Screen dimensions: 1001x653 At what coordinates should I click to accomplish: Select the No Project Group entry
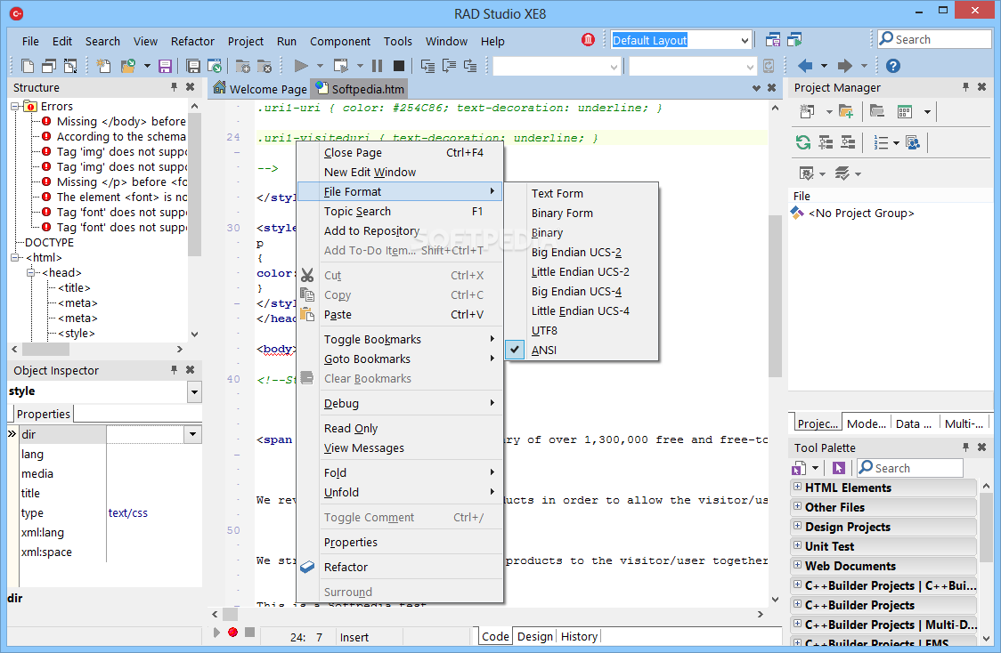pos(860,213)
